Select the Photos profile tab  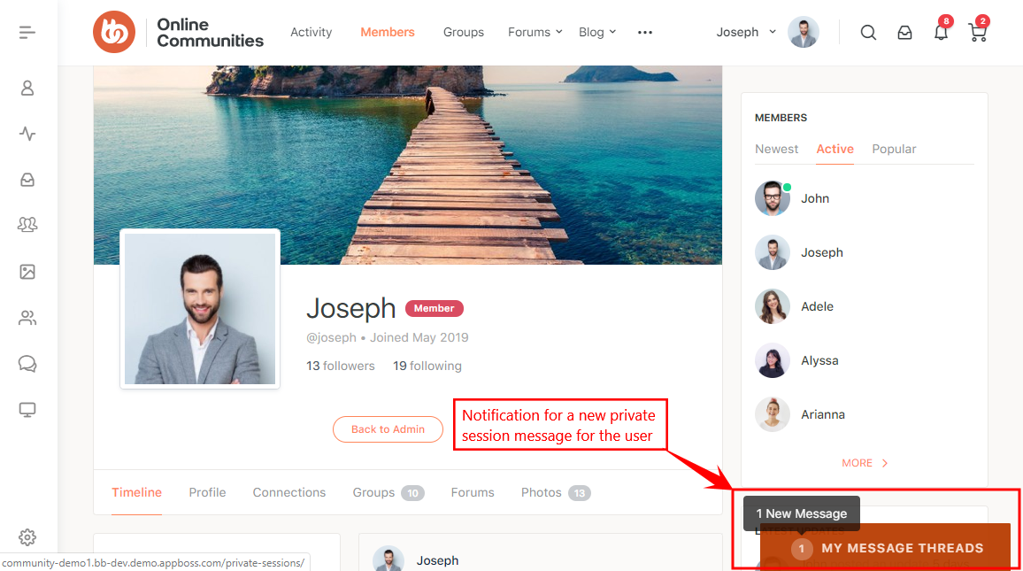click(x=542, y=492)
